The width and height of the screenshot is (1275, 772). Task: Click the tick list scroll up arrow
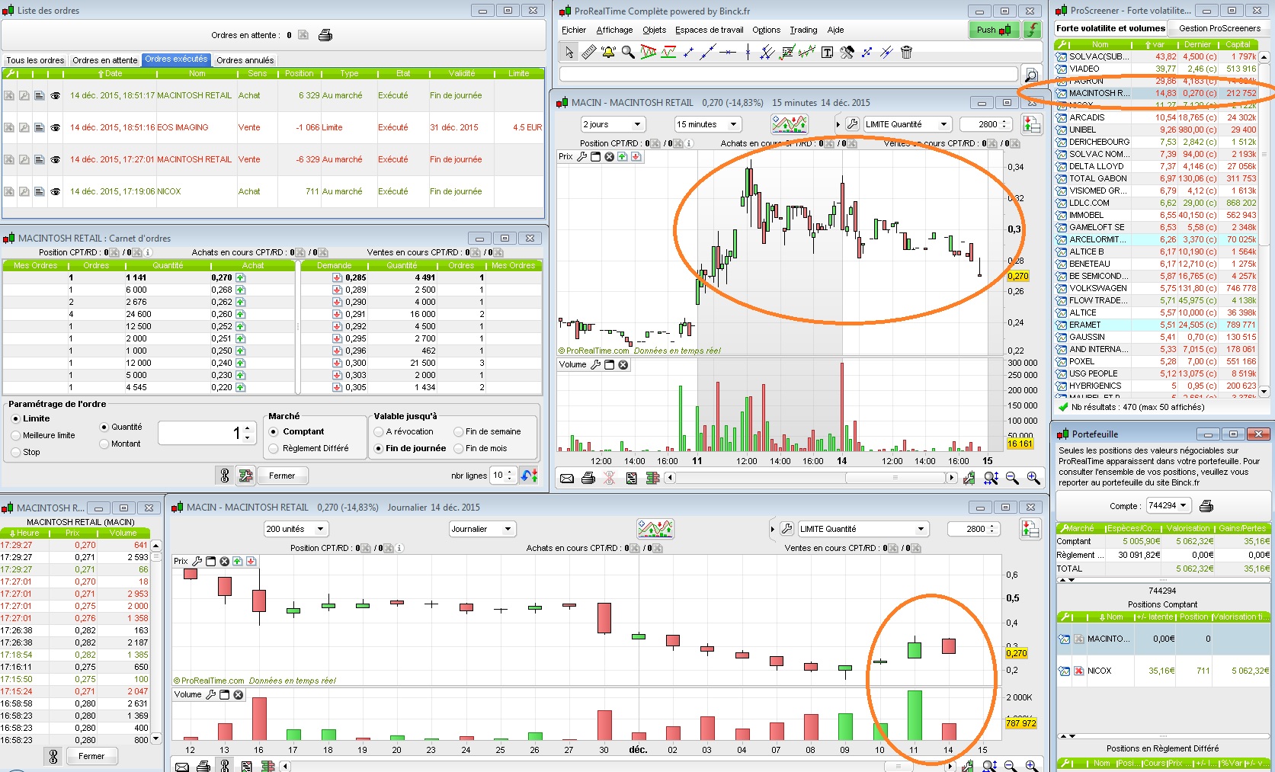click(x=156, y=546)
